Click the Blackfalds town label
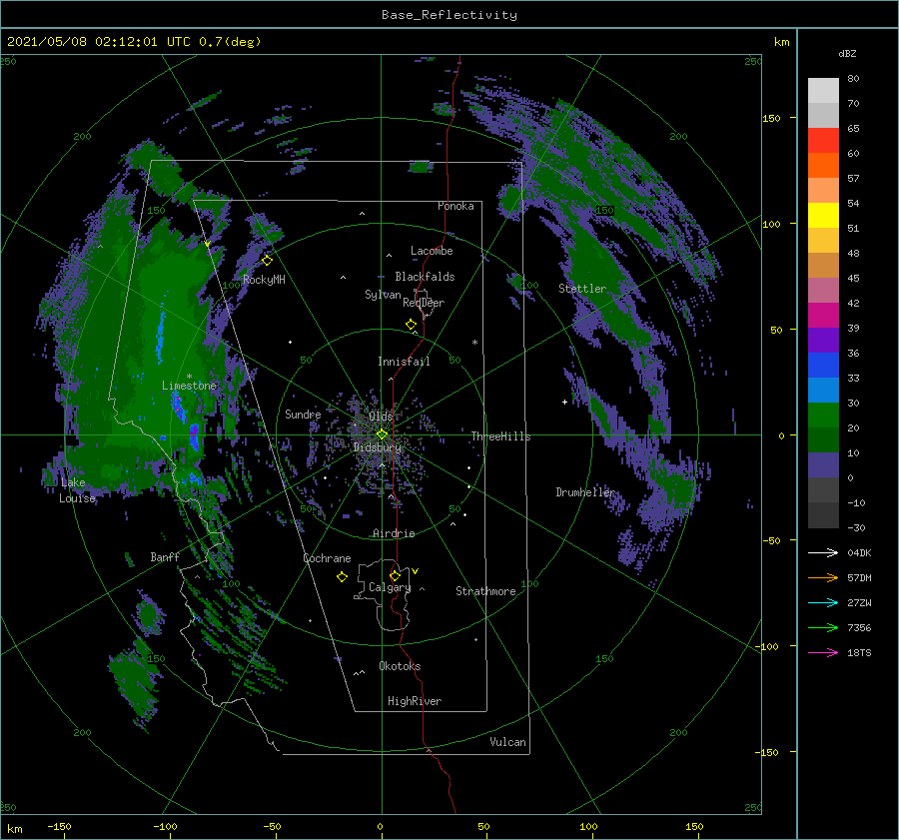The width and height of the screenshot is (899, 840). click(425, 277)
